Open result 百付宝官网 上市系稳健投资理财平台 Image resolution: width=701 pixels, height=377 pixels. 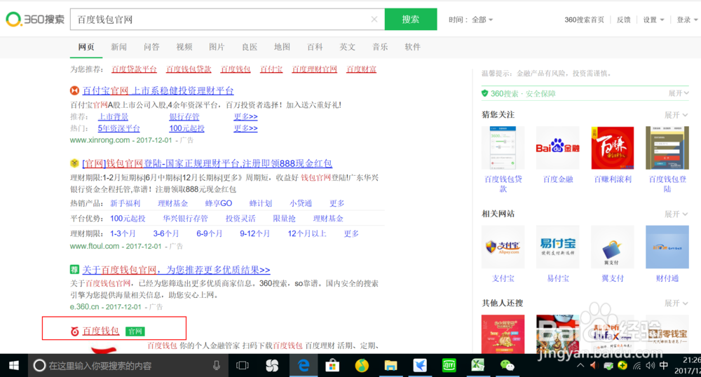point(158,90)
